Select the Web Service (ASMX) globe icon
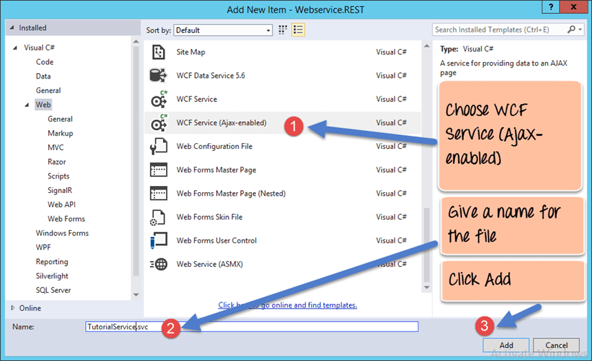Viewport: 592px width, 361px height. coord(158,264)
